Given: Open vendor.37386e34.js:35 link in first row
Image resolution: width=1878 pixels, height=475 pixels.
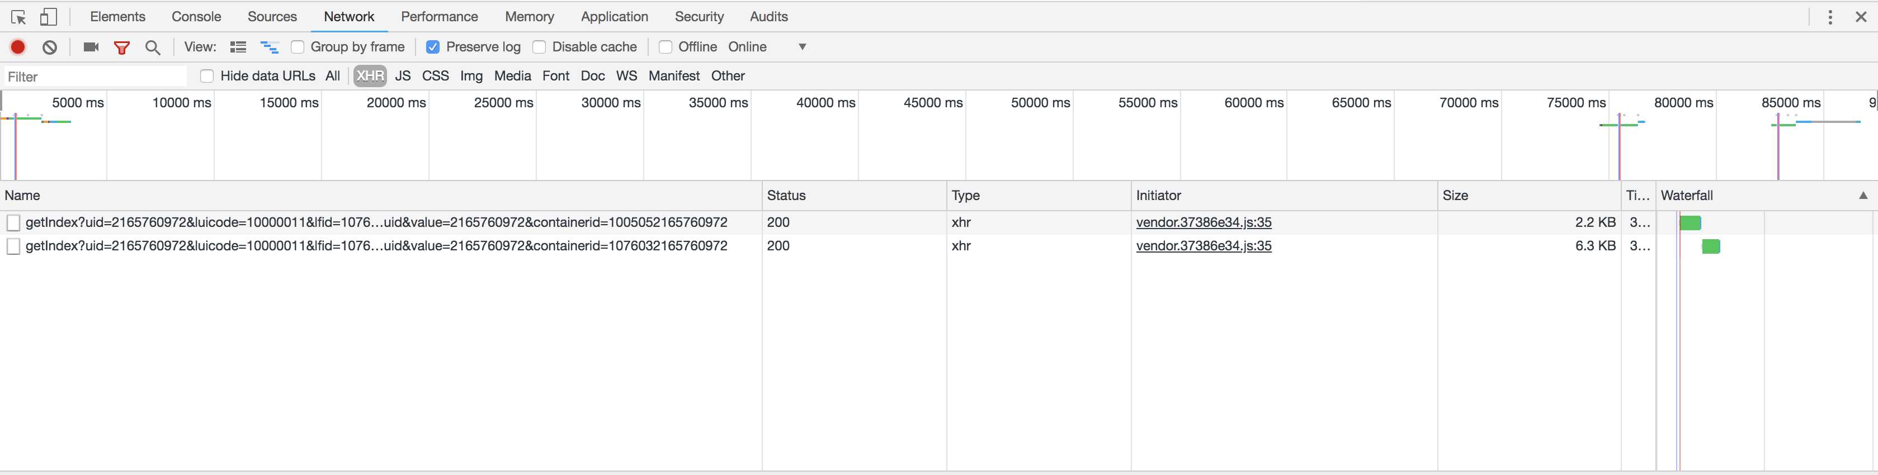Looking at the screenshot, I should (x=1204, y=222).
